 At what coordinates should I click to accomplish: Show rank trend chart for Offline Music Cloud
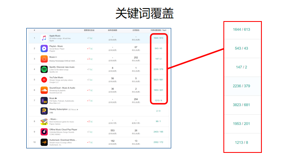point(91,132)
